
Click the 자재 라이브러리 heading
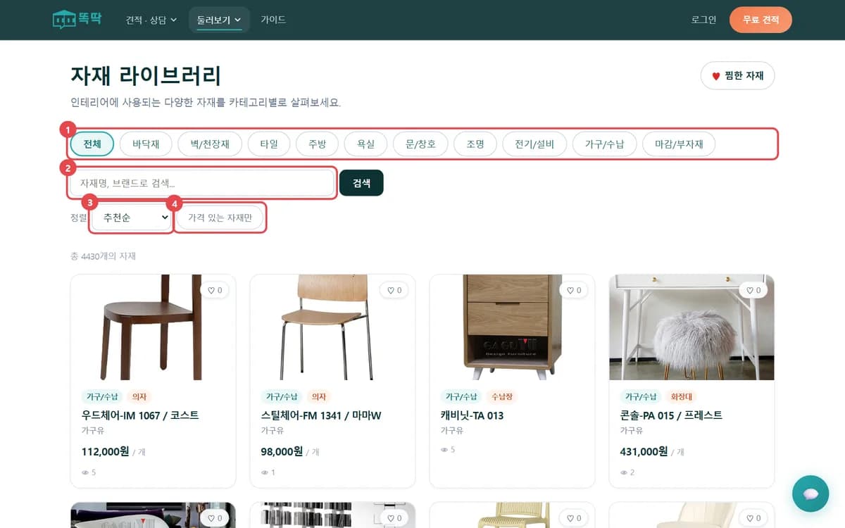pyautogui.click(x=146, y=75)
